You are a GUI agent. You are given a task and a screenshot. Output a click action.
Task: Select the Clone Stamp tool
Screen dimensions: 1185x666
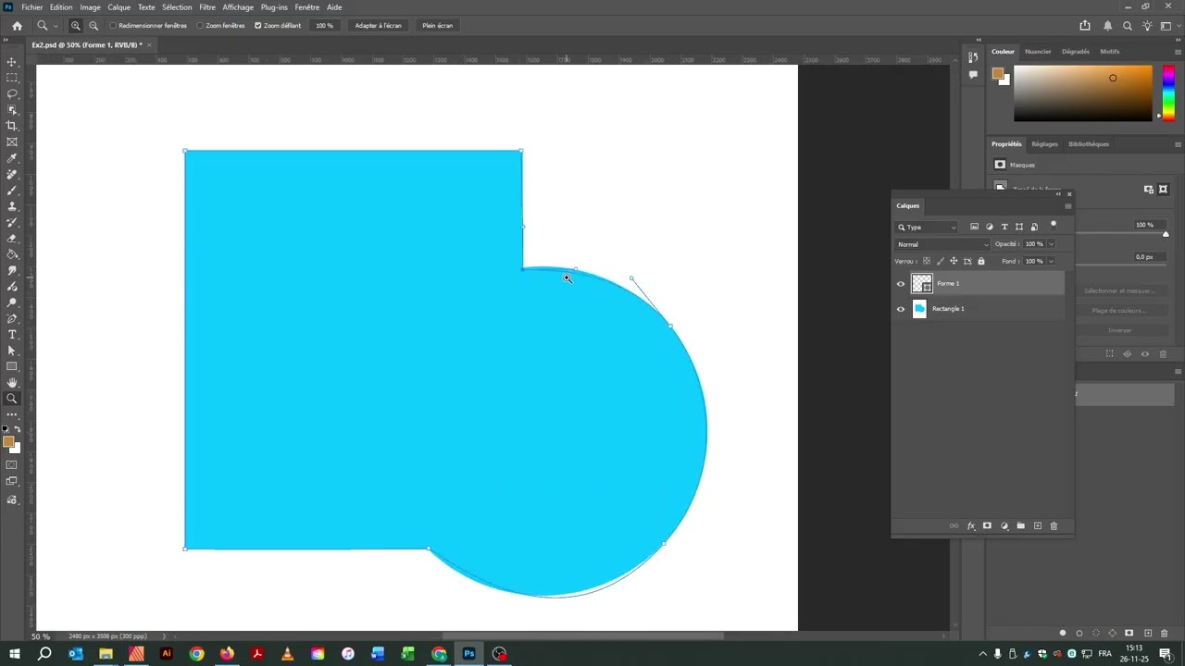(12, 206)
